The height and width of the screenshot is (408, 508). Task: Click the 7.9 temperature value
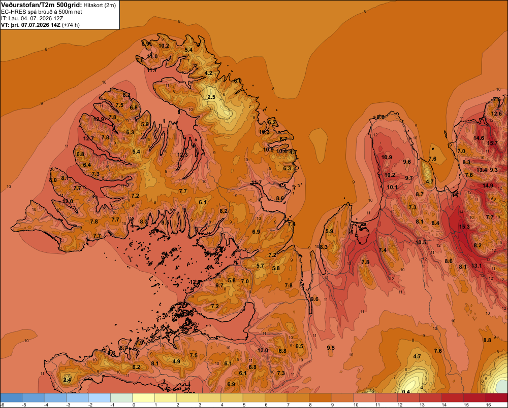pyautogui.click(x=139, y=342)
